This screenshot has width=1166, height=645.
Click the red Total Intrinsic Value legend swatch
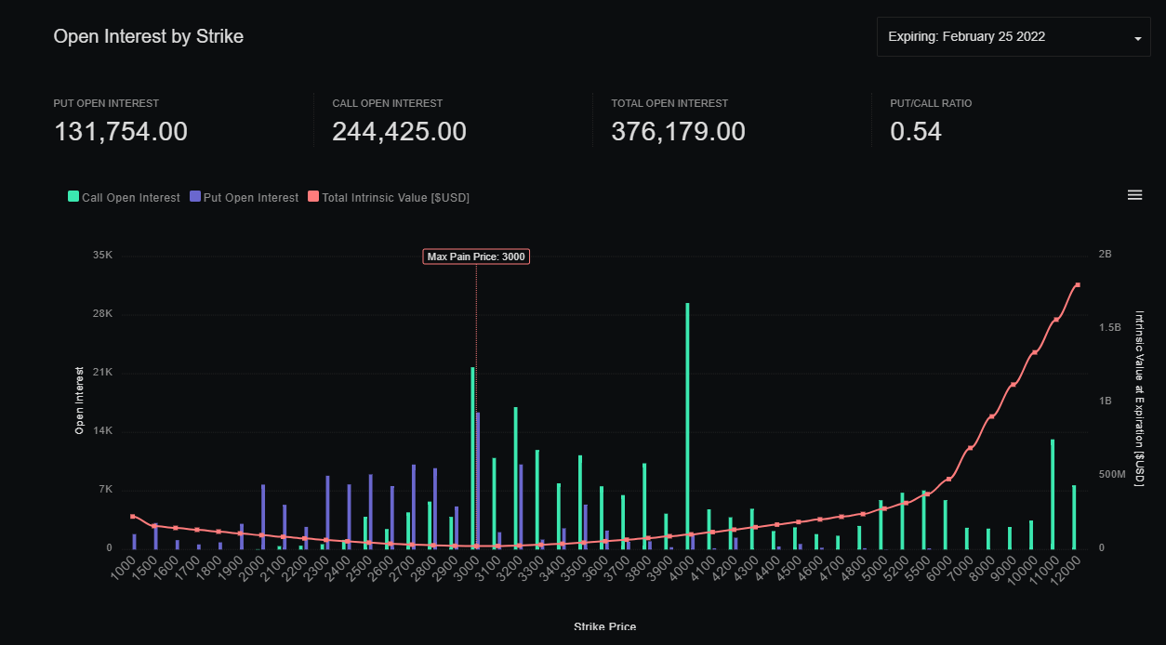click(x=313, y=197)
